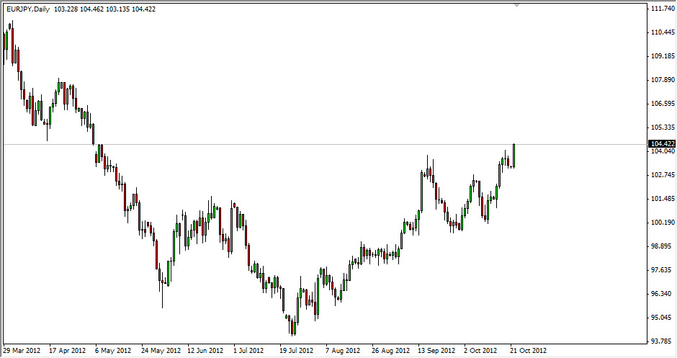Select the 102.745 price level label
The height and width of the screenshot is (358, 677).
[661, 175]
